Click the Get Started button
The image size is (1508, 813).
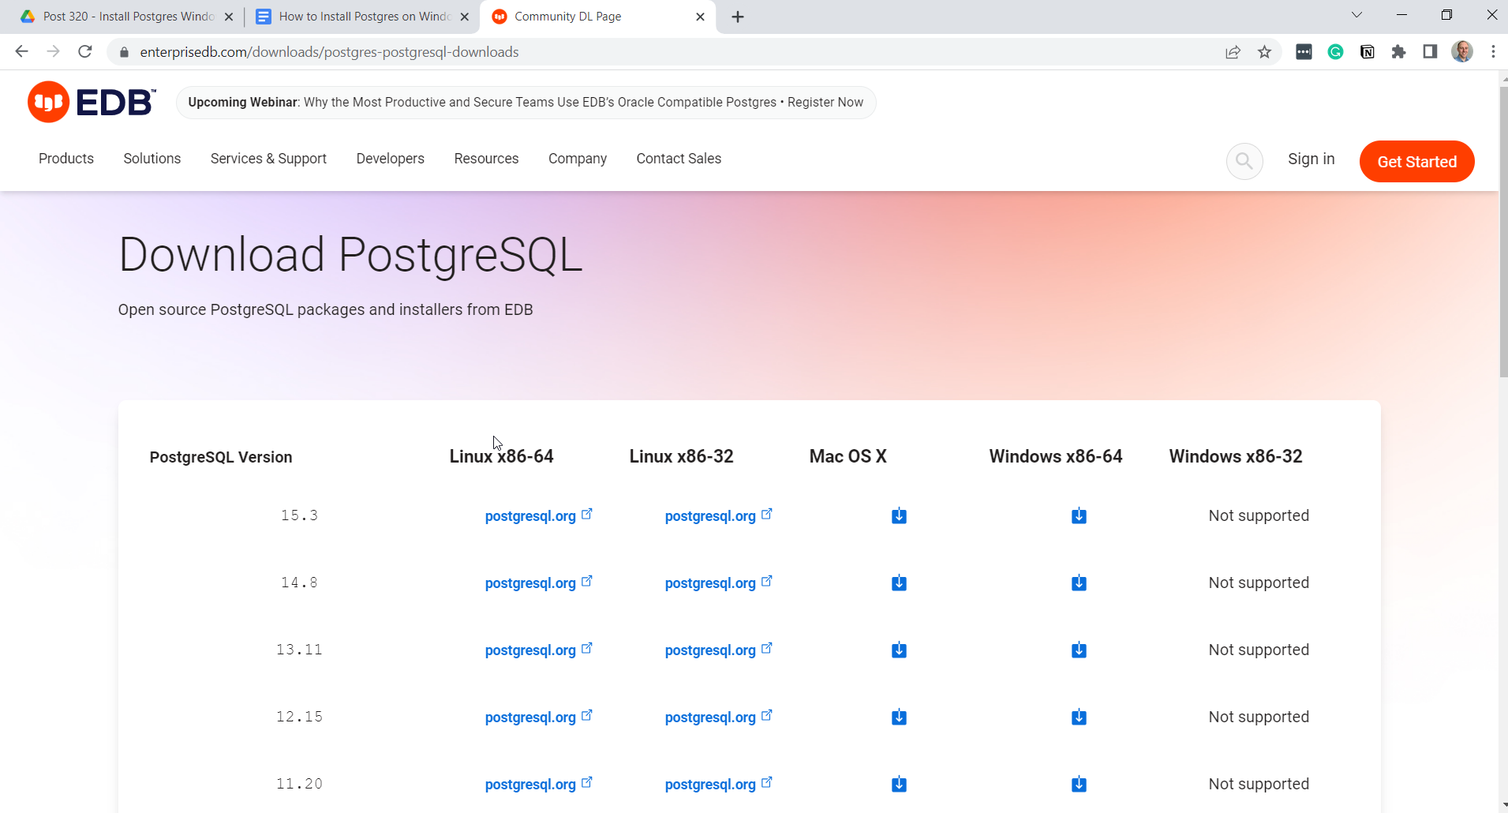(1416, 162)
